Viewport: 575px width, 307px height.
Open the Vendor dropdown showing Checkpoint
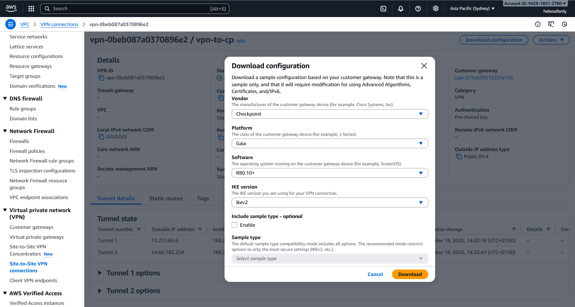point(330,114)
